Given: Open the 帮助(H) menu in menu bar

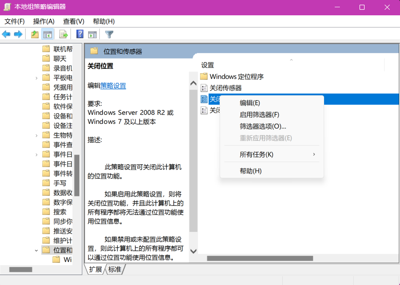Looking at the screenshot, I should (104, 21).
